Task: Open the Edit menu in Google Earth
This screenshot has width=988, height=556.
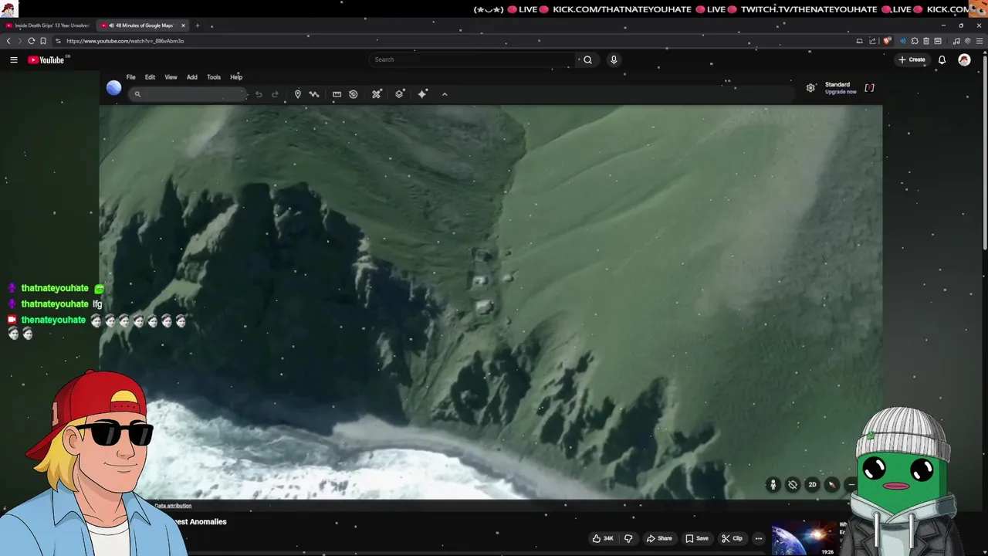Action: [x=150, y=77]
